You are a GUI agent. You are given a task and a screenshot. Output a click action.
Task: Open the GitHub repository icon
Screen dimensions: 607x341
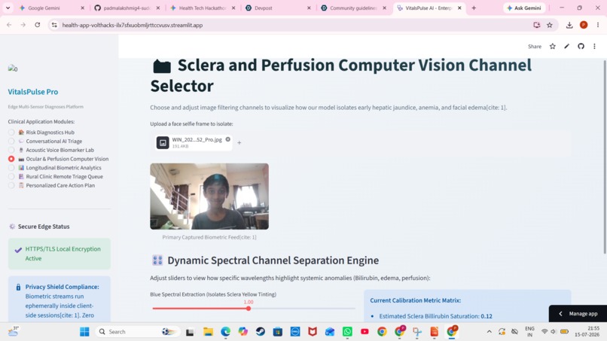(x=581, y=47)
